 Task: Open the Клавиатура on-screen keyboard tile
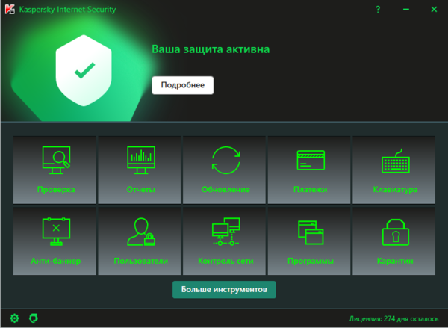coord(394,170)
